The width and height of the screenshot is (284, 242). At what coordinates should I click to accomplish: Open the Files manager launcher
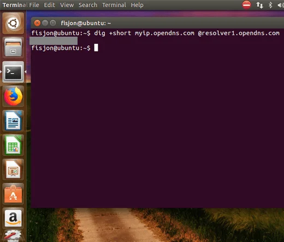tap(13, 48)
